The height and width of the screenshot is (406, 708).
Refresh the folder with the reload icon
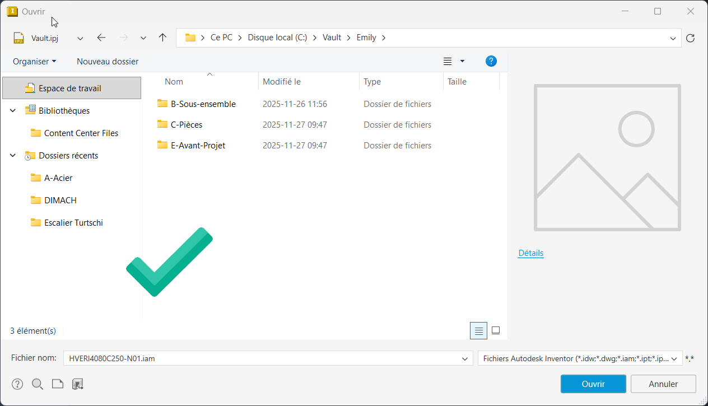pos(690,38)
